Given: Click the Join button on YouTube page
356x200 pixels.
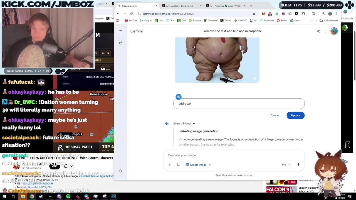Looking at the screenshot, I should coord(55,166).
